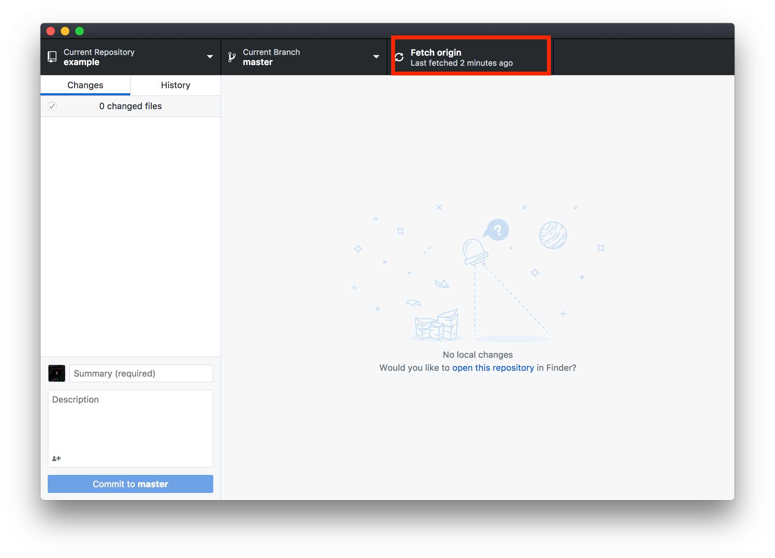Expand the Current Branch dropdown arrow
This screenshot has height=558, width=775.
tap(376, 57)
